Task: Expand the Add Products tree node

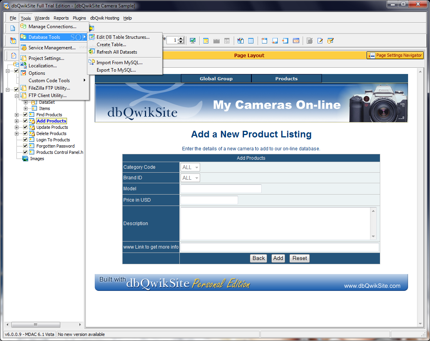Action: pyautogui.click(x=17, y=121)
